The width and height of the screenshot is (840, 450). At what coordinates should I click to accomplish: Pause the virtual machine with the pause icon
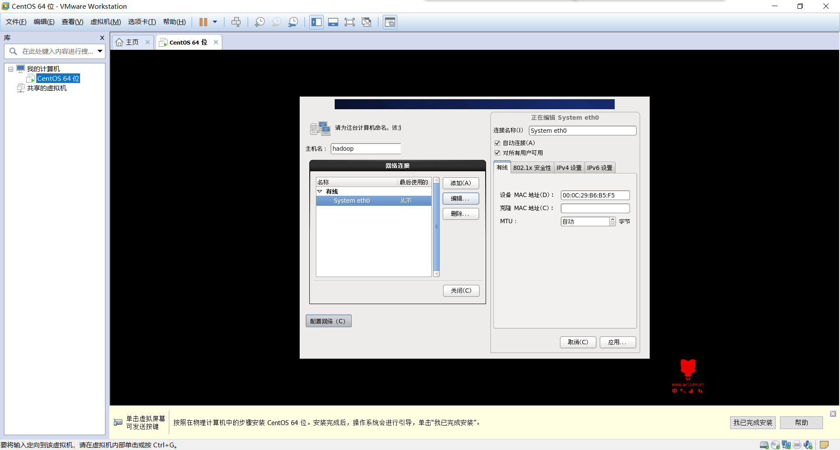click(x=203, y=22)
